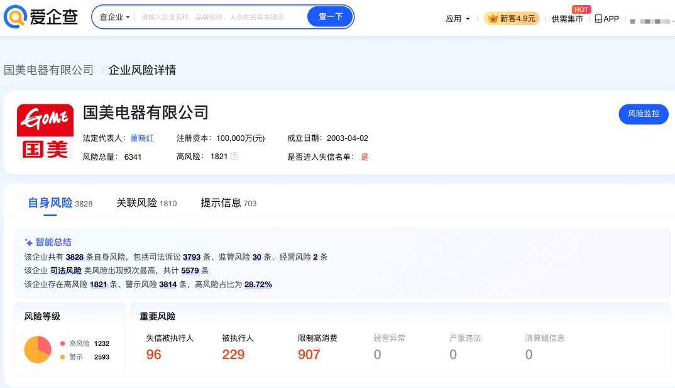Click the 国美电器有限公司 breadcrumb link

(48, 70)
